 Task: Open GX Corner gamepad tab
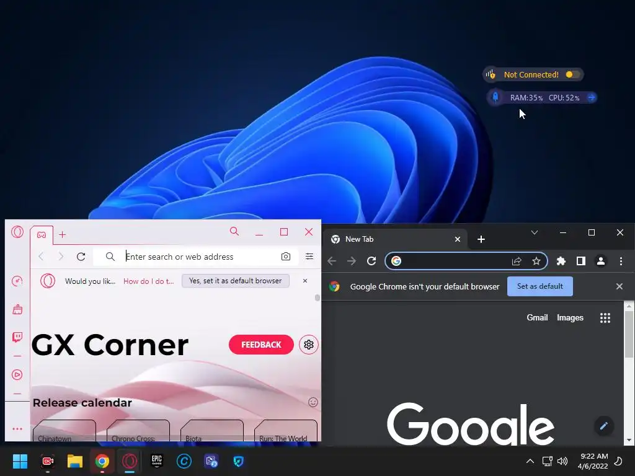point(42,235)
